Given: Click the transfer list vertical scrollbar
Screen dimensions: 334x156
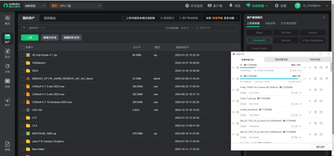Looking at the screenshot, I should tap(331, 67).
